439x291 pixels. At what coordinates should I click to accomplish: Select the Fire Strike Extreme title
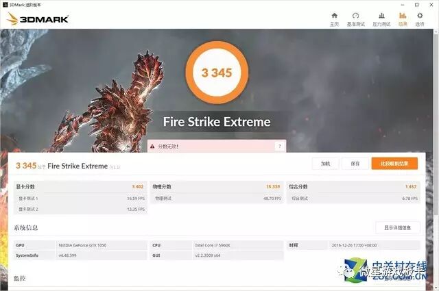[217, 122]
